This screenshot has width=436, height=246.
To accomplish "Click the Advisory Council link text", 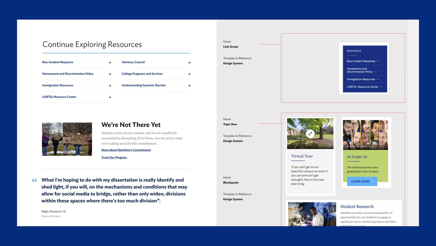I will pos(133,62).
